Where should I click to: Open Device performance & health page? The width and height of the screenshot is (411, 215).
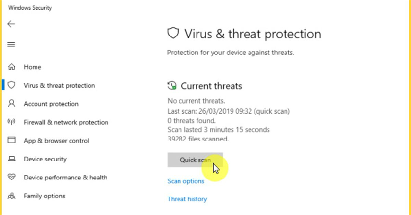65,178
